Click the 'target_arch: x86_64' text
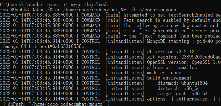221x106 pixels. click(183, 93)
